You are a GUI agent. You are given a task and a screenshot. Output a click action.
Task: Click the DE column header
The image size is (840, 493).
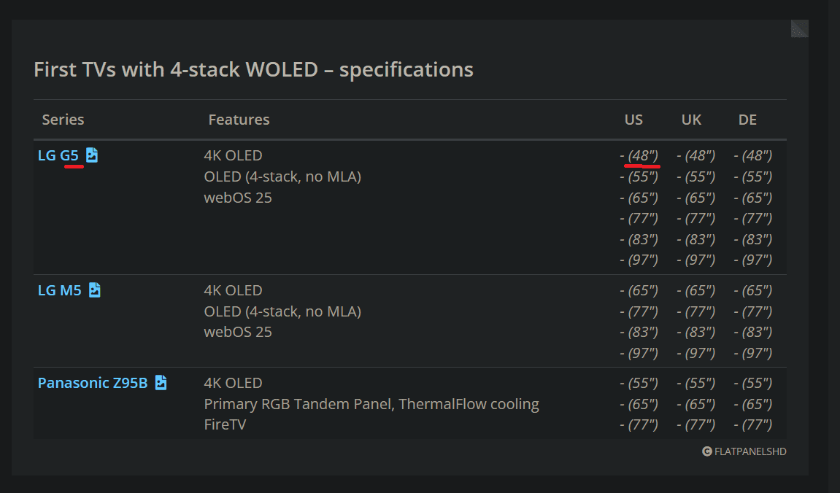click(x=747, y=120)
